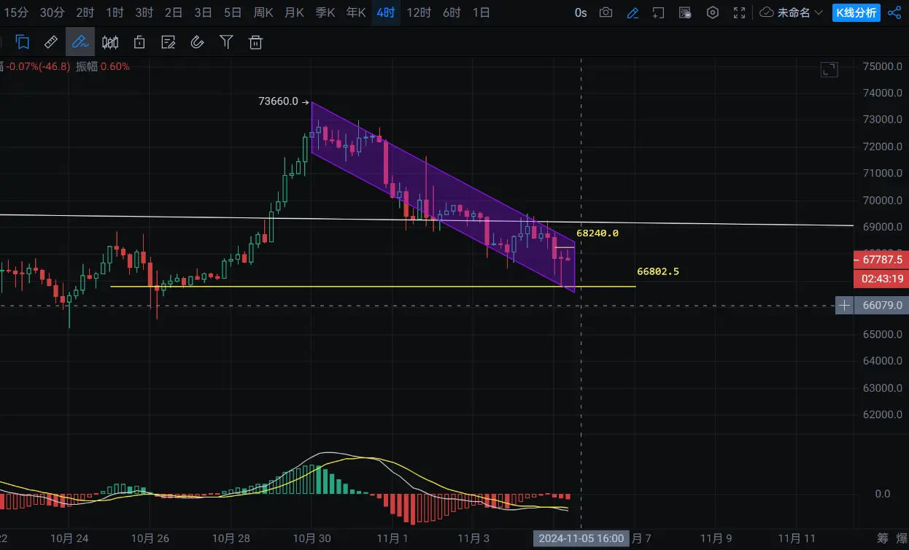Select the 15分 timeframe
The height and width of the screenshot is (550, 909).
tap(15, 12)
